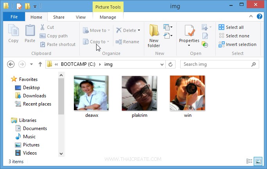Screen dimensions: 267x169
Task: Switch to details view icon
Action: (249, 161)
